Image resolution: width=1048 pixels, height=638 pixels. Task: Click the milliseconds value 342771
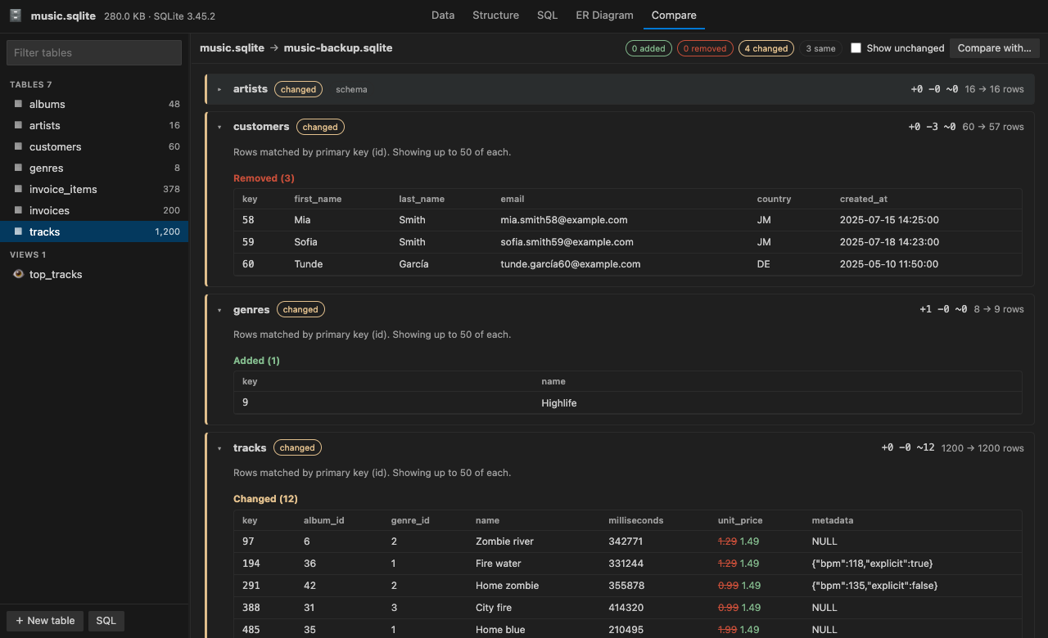click(626, 541)
